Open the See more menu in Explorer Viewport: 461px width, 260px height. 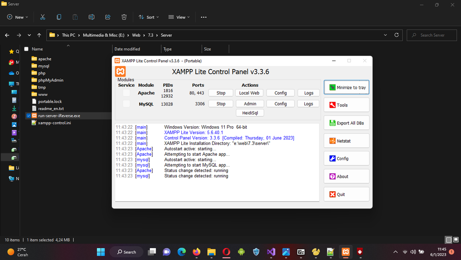[203, 17]
